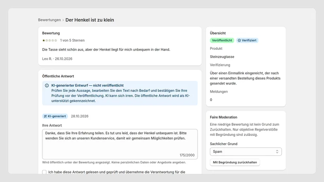Click the draft date 28.10.2026
The image size is (324, 182).
point(79,116)
